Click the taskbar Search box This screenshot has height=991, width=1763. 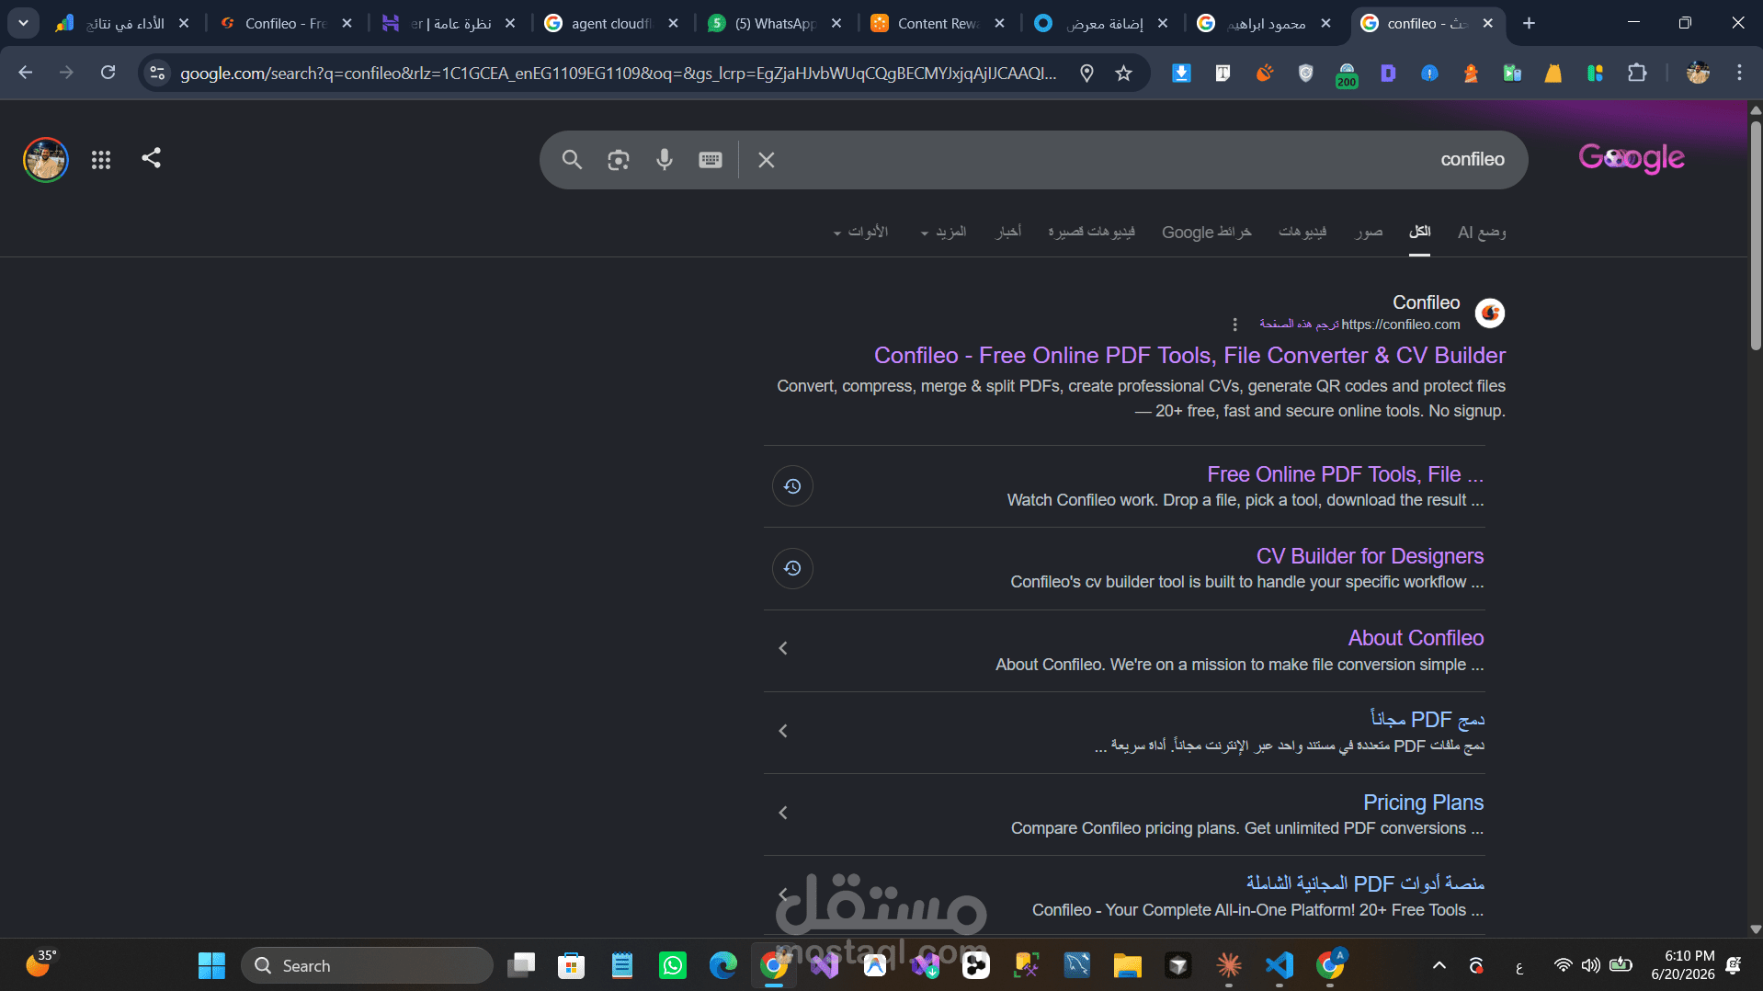tap(367, 965)
